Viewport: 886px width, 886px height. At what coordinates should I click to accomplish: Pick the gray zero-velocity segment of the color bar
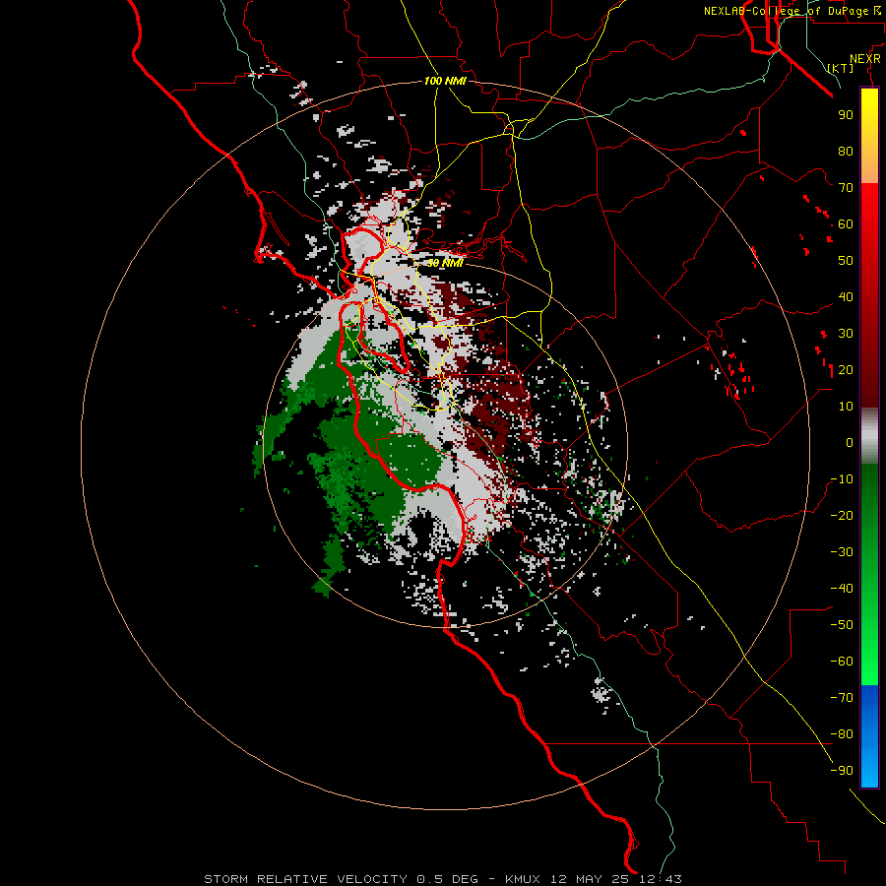point(869,435)
